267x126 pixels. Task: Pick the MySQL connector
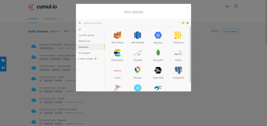click(178, 55)
